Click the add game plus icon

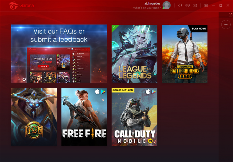click(226, 24)
